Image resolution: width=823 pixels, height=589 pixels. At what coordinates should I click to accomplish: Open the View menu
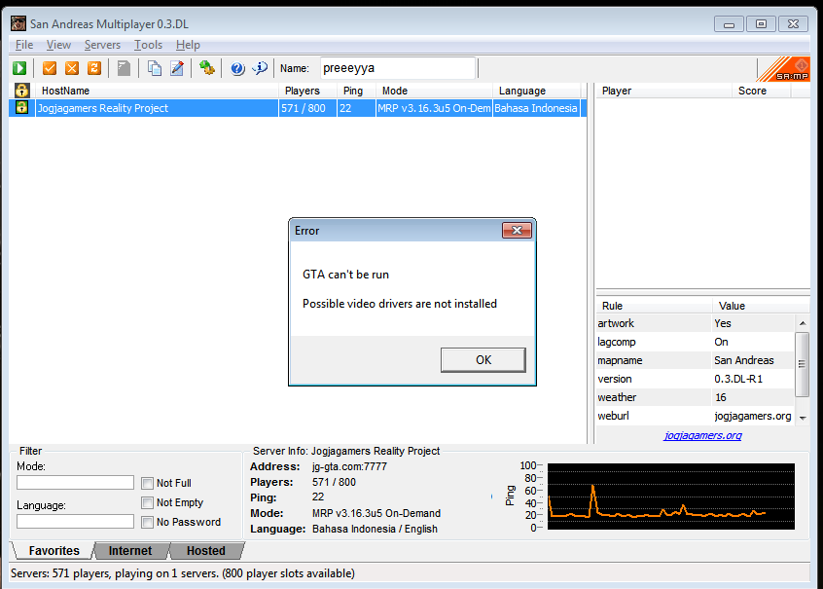point(58,45)
